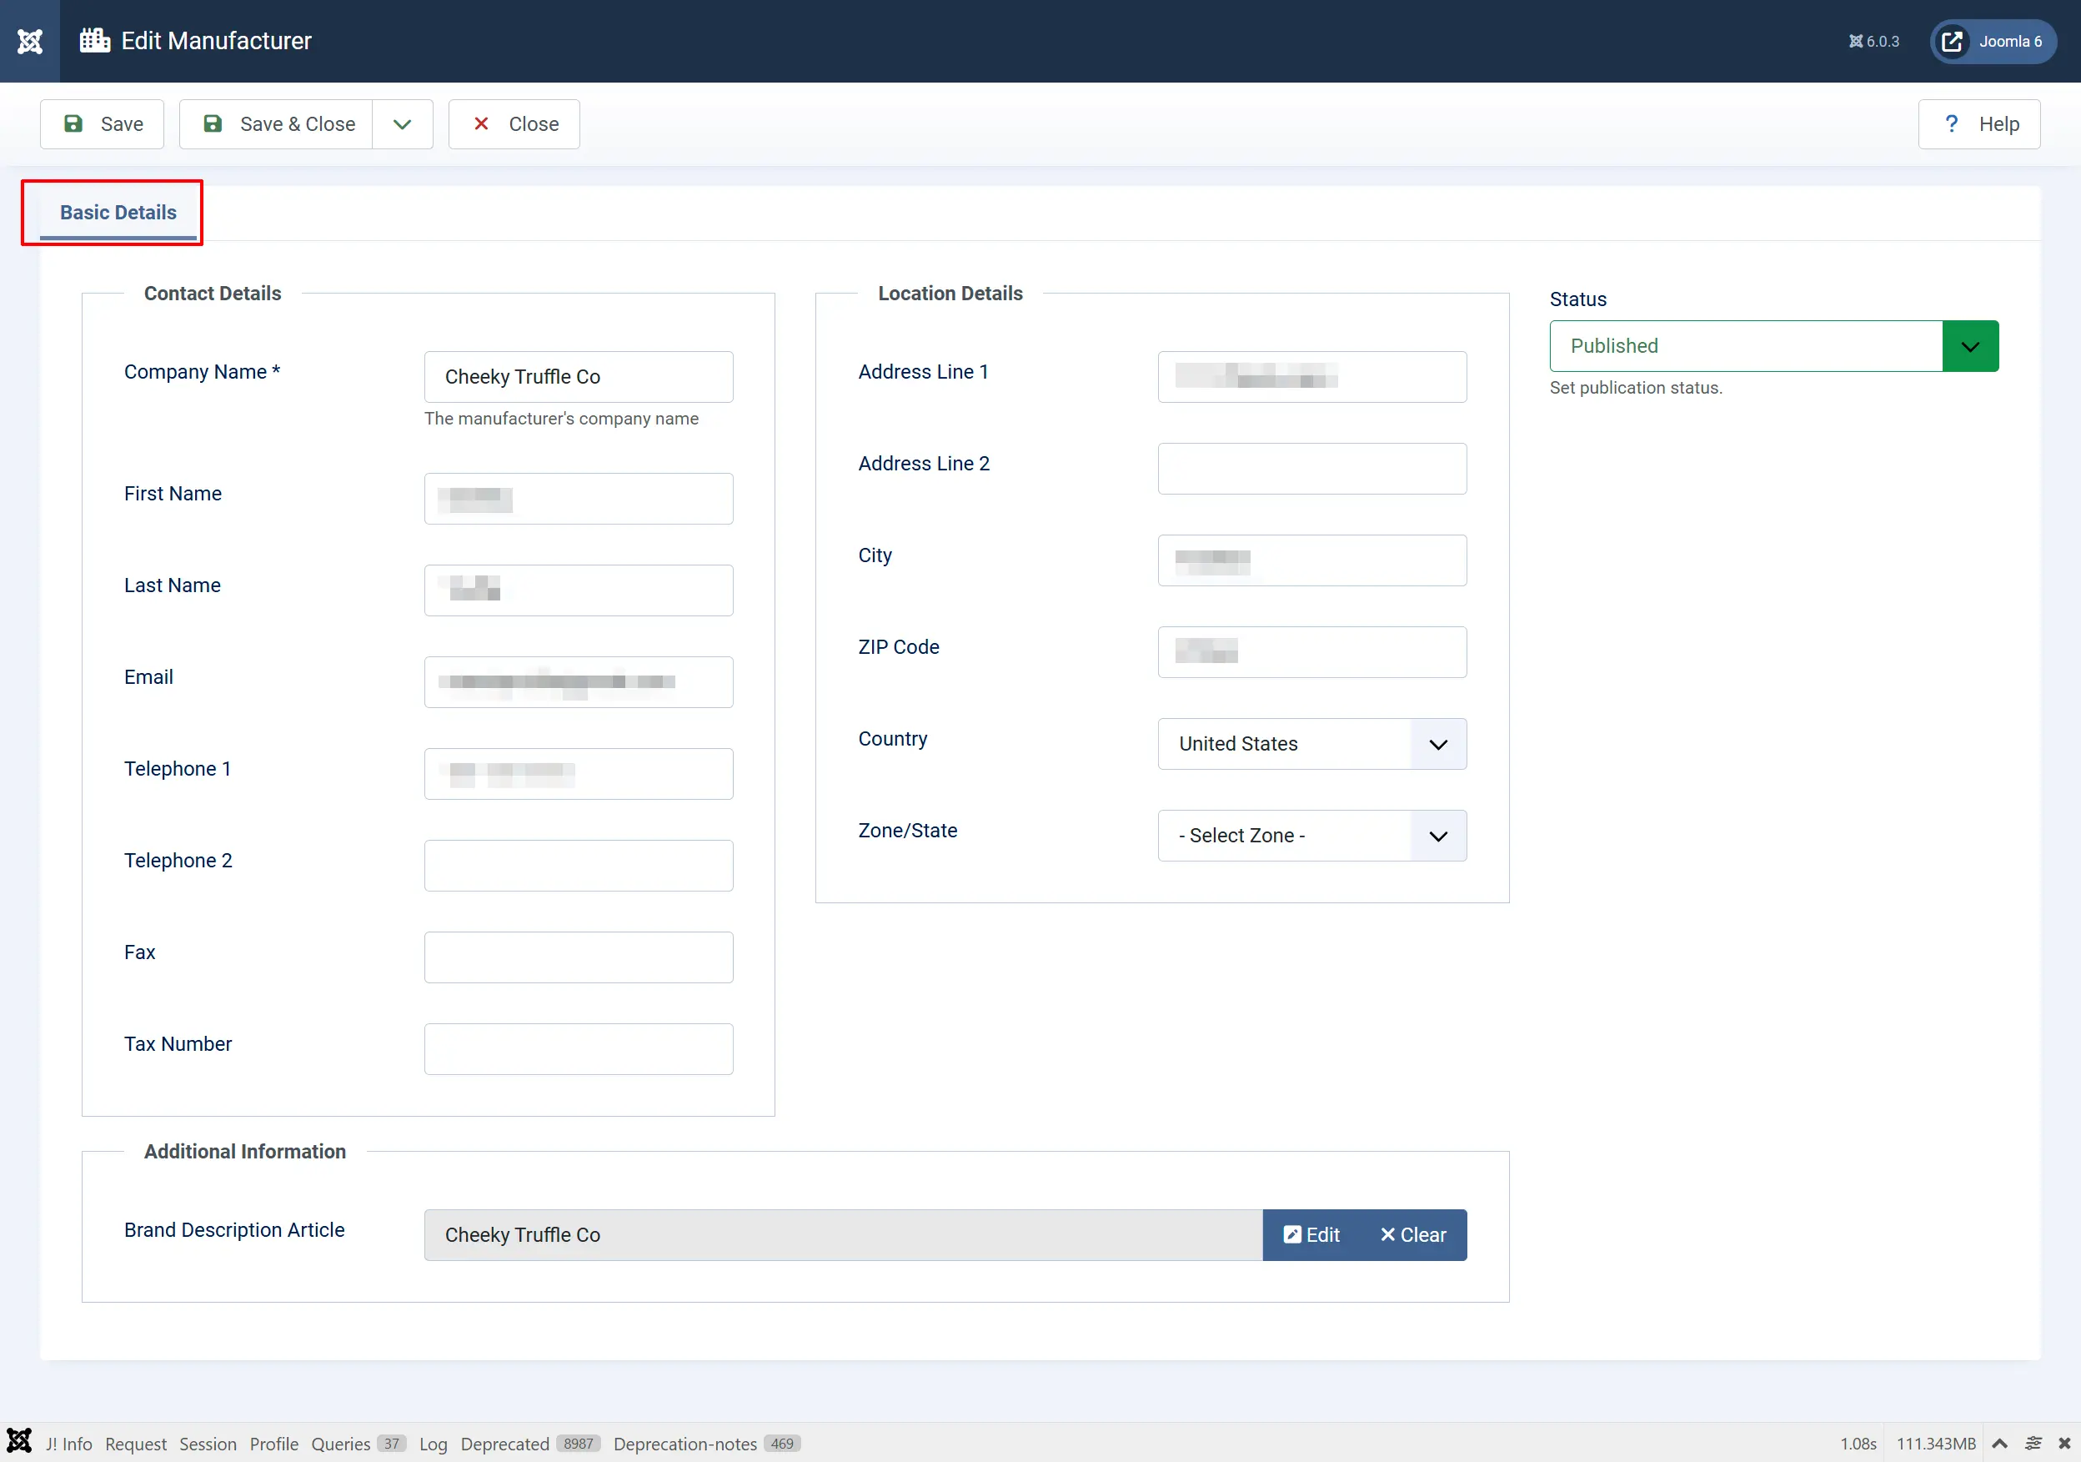Click the Company Name field
This screenshot has width=2081, height=1462.
pos(579,377)
